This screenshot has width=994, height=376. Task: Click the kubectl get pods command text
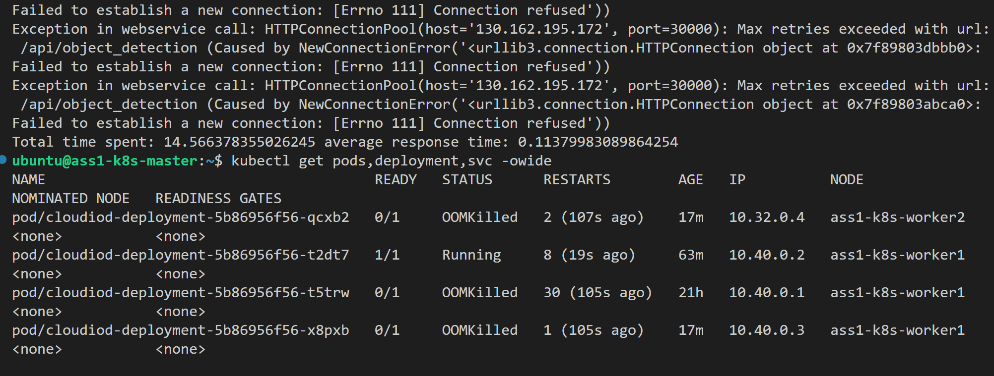point(392,161)
